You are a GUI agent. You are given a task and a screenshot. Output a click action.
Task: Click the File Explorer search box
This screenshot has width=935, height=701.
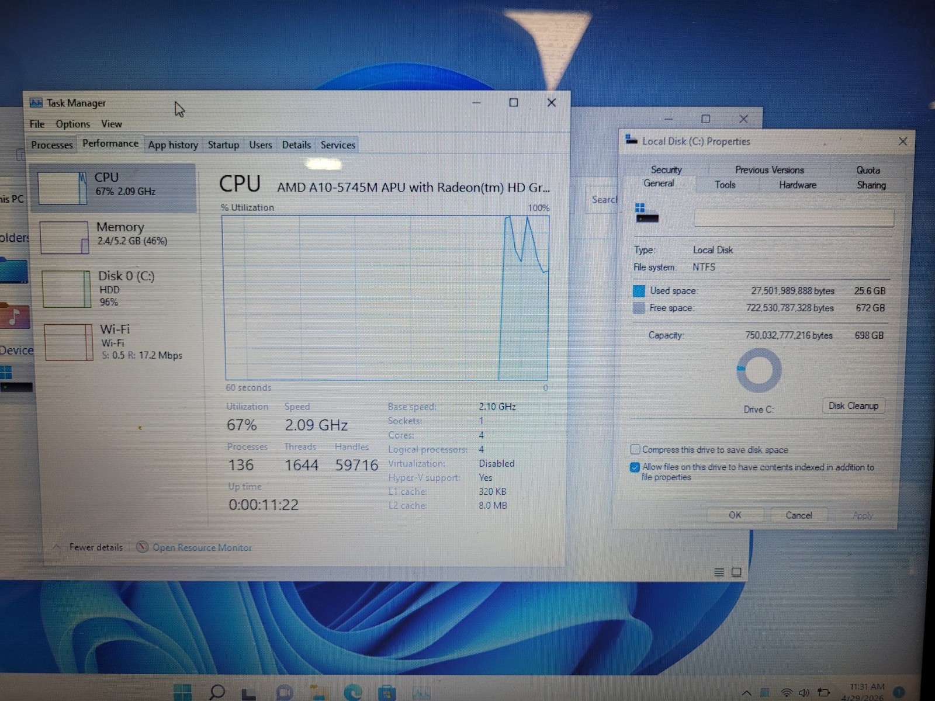pyautogui.click(x=602, y=200)
